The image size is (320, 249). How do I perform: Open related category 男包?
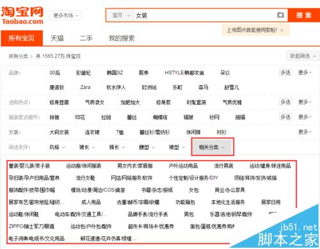tap(189, 214)
